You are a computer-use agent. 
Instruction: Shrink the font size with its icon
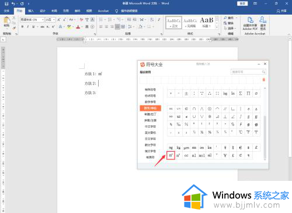coord(64,20)
